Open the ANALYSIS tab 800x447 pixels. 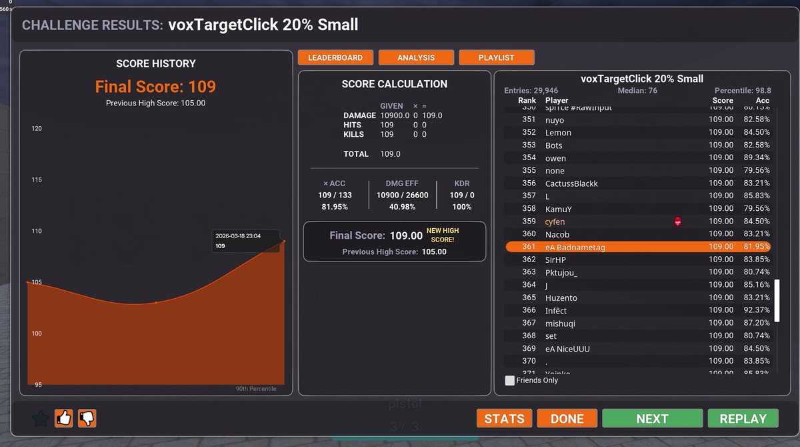[416, 58]
